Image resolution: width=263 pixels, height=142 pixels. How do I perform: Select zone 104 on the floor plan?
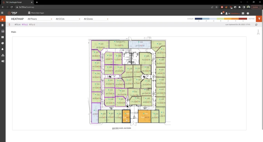click(122, 93)
